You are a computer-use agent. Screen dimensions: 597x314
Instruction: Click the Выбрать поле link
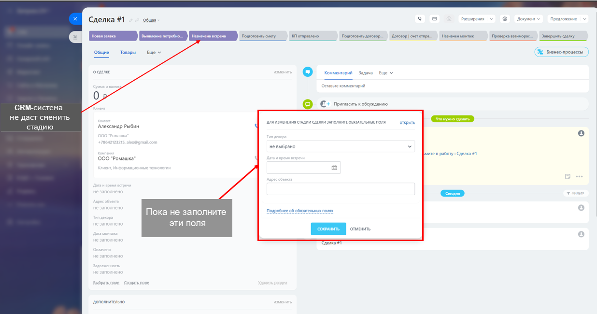click(106, 283)
